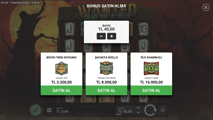This screenshot has width=213, height=120.
Task: Open the hamburger menu icon
Action: coord(49,110)
